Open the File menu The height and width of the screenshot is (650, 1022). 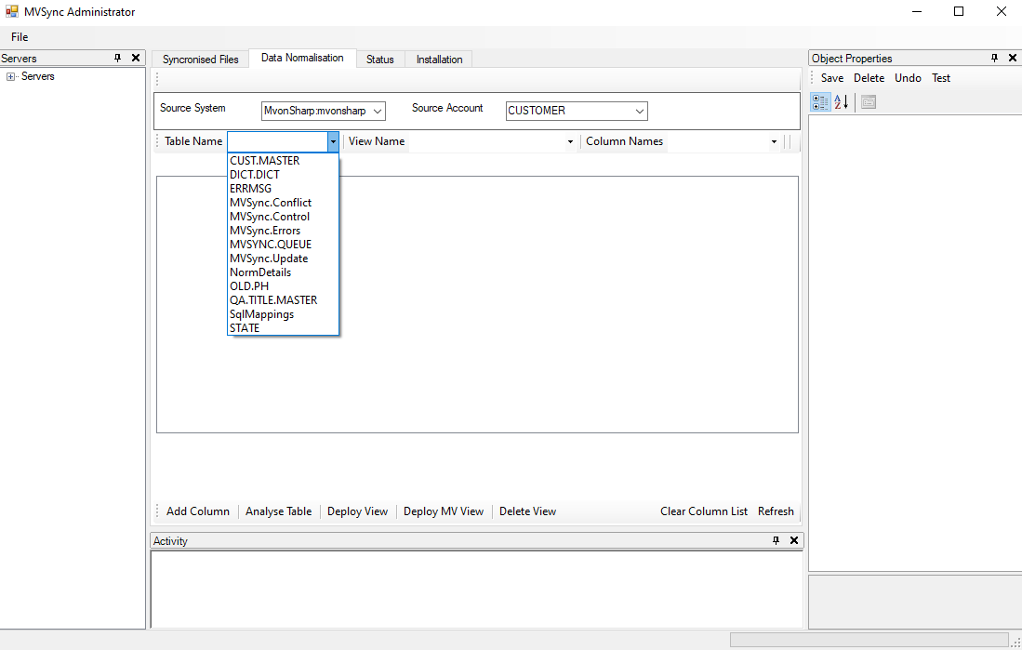(x=20, y=37)
